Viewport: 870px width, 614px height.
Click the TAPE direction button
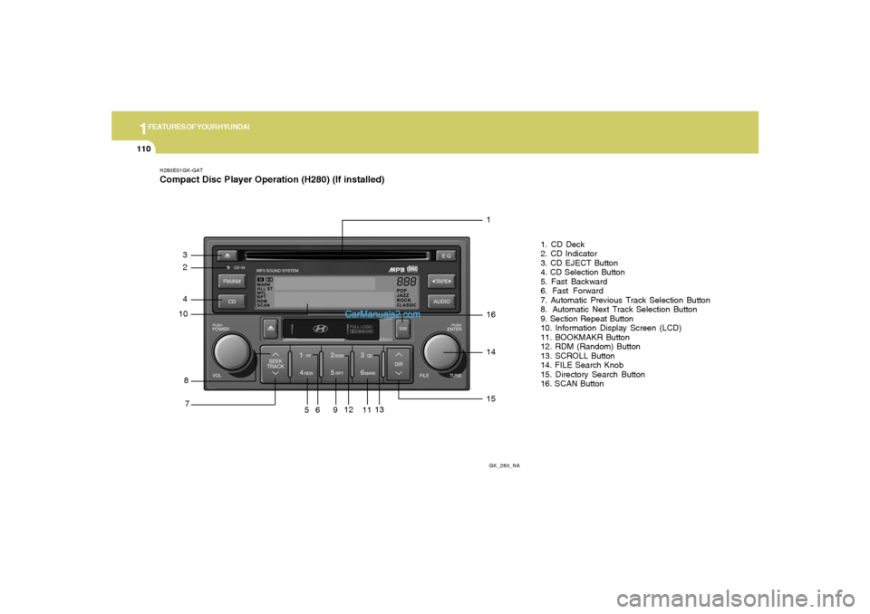click(441, 282)
